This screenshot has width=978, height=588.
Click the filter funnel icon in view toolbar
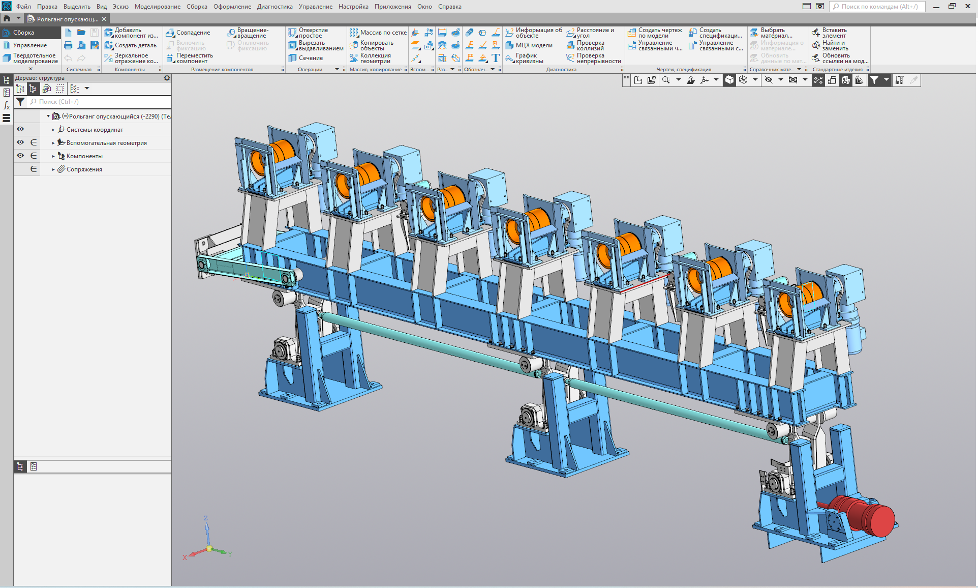[874, 80]
